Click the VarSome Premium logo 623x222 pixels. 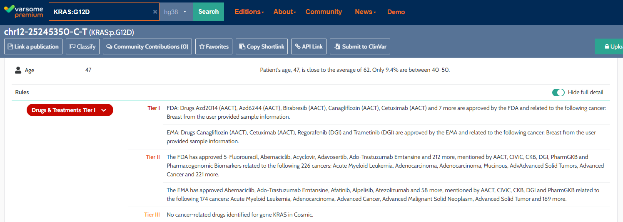pyautogui.click(x=23, y=12)
